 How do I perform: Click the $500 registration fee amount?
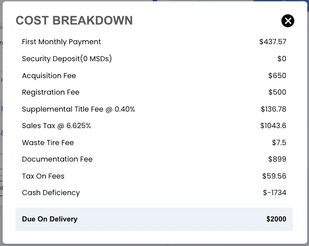[x=277, y=92]
